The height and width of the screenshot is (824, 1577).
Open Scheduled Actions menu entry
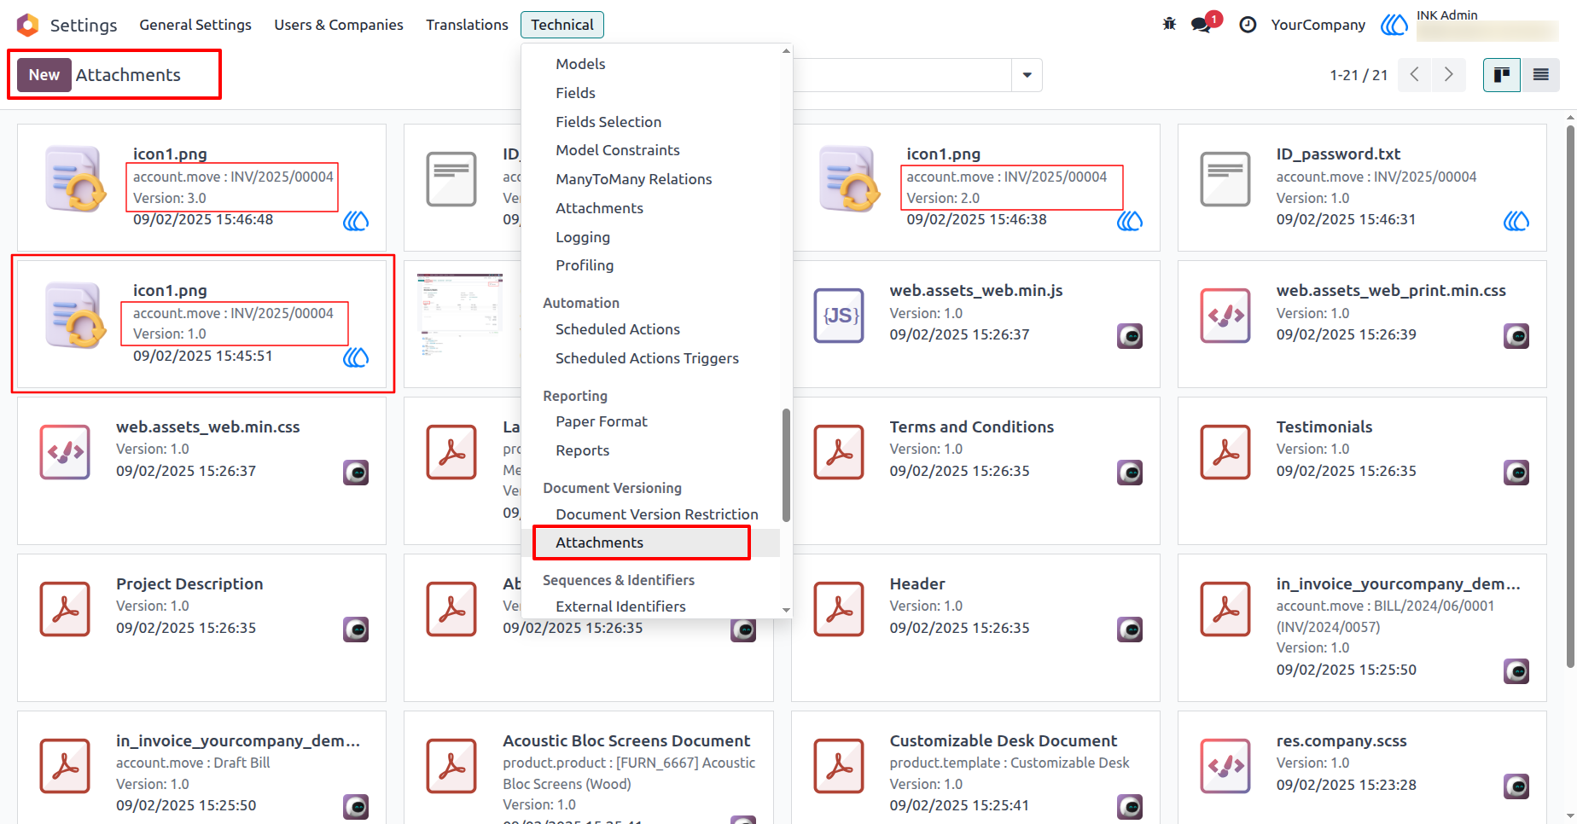click(x=618, y=329)
